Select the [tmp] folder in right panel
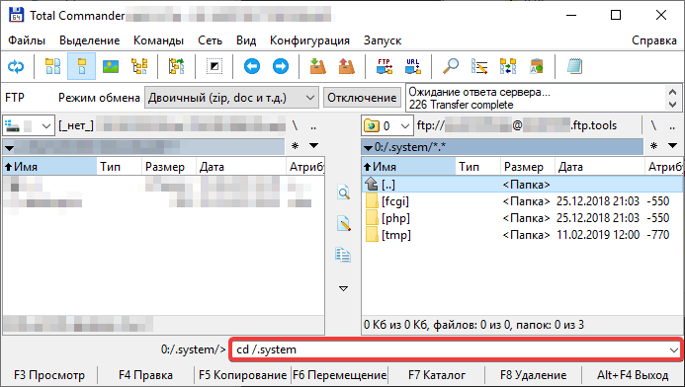 click(x=395, y=235)
